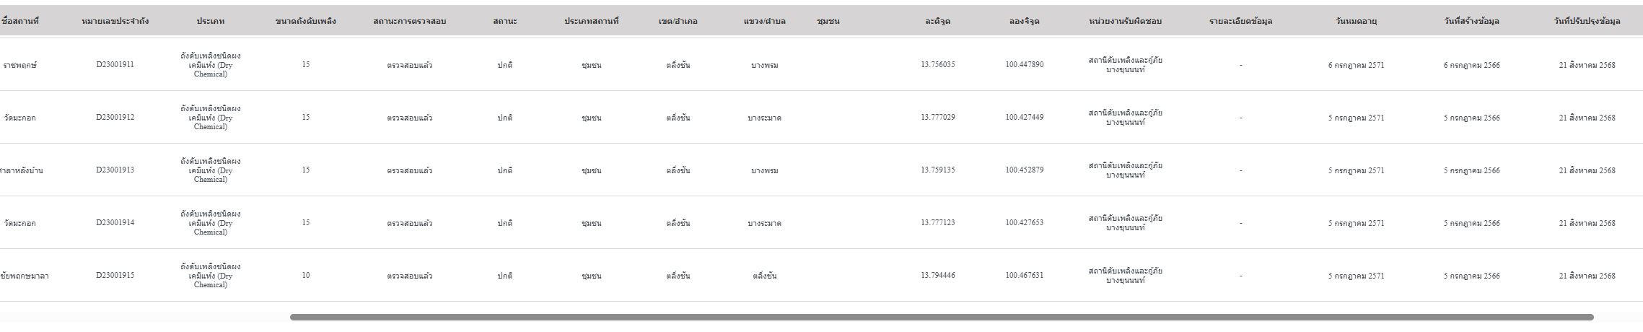Click the horizontal scrollbar thumb
Viewport: 1643px width, 332px height.
(x=942, y=317)
